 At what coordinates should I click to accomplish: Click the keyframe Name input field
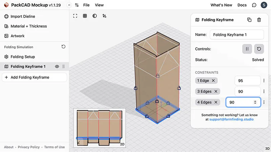tap(237, 35)
